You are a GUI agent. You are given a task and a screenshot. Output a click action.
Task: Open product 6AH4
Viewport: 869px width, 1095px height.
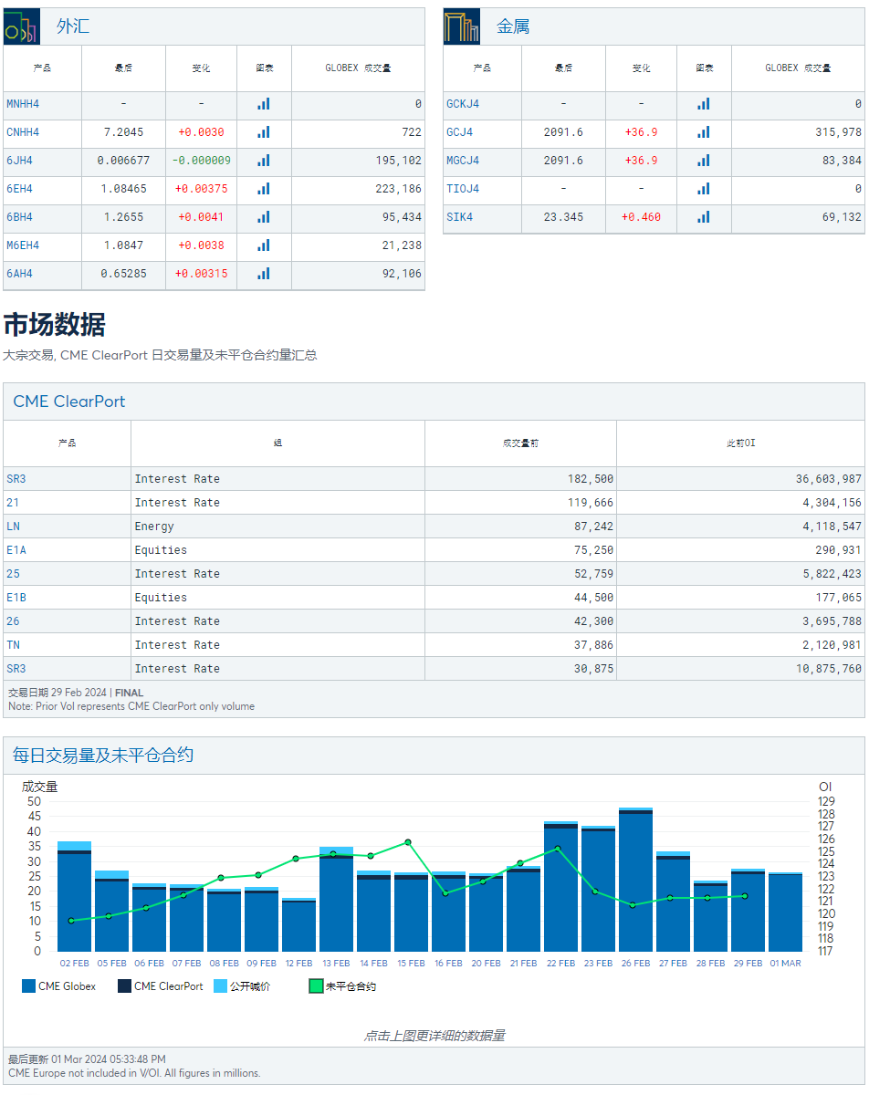point(19,274)
